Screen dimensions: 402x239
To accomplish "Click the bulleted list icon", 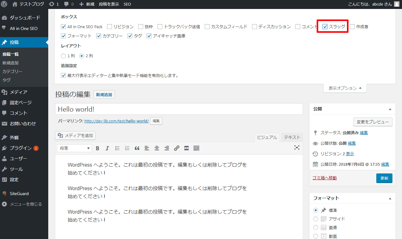I will point(117,148).
